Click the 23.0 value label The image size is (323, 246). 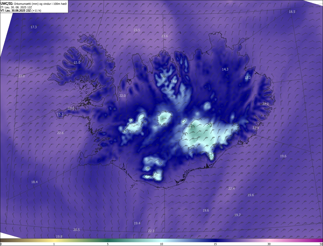pyautogui.click(x=21, y=76)
